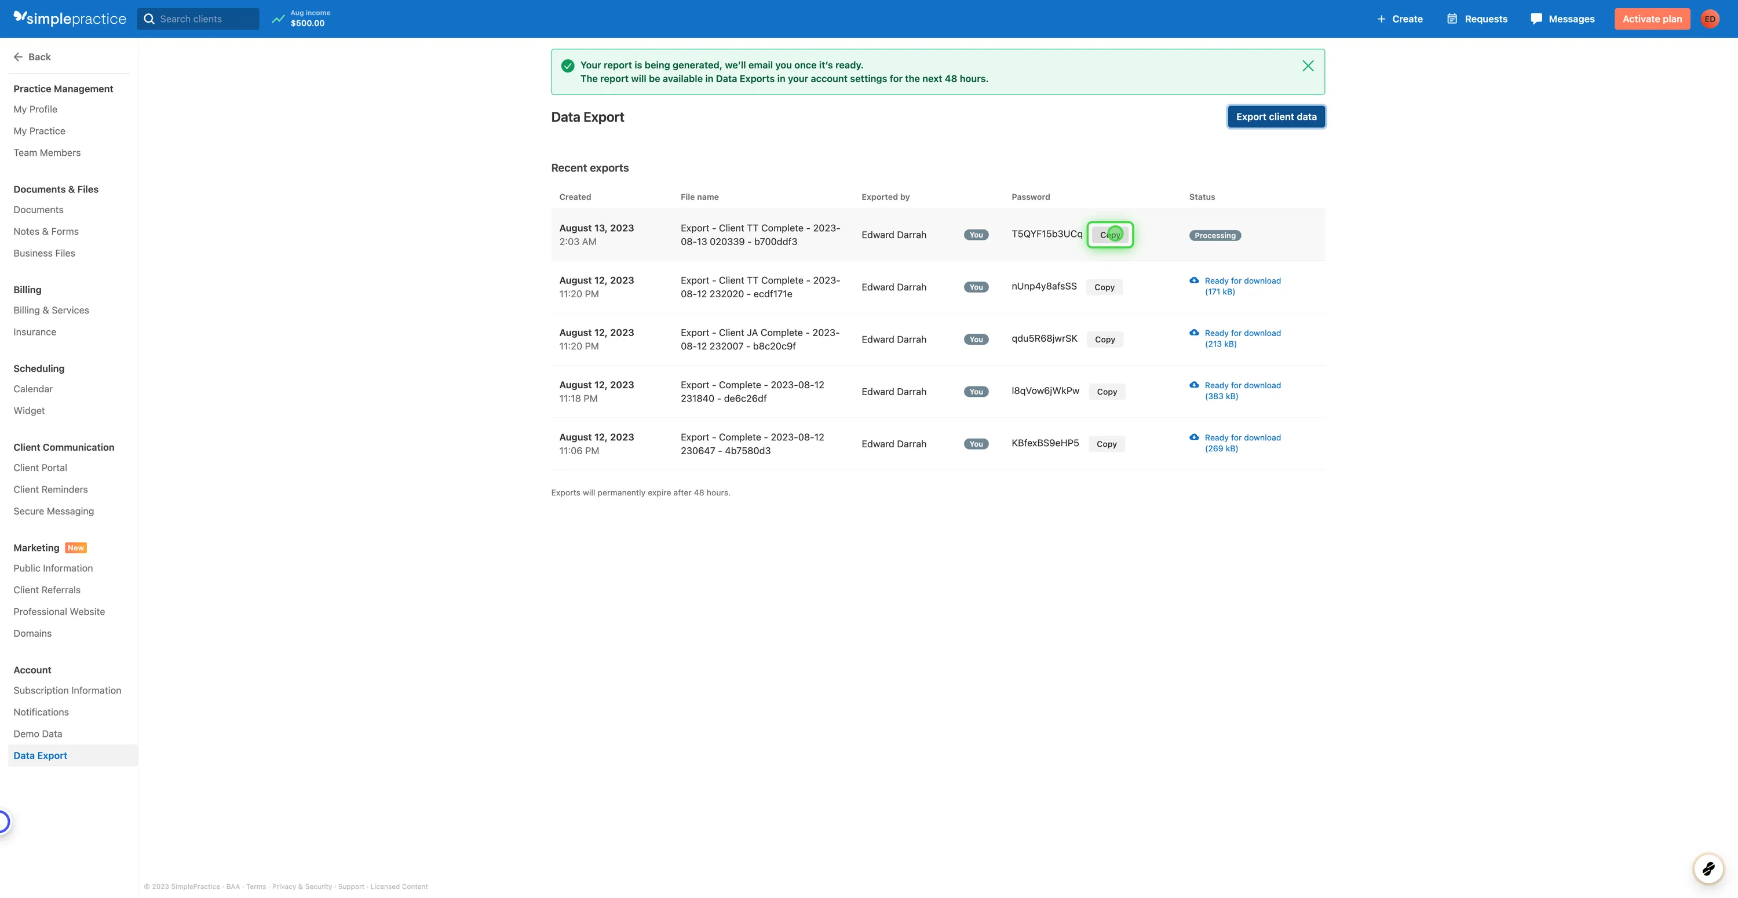Click the Activate plan button
The image size is (1738, 898).
(x=1652, y=19)
